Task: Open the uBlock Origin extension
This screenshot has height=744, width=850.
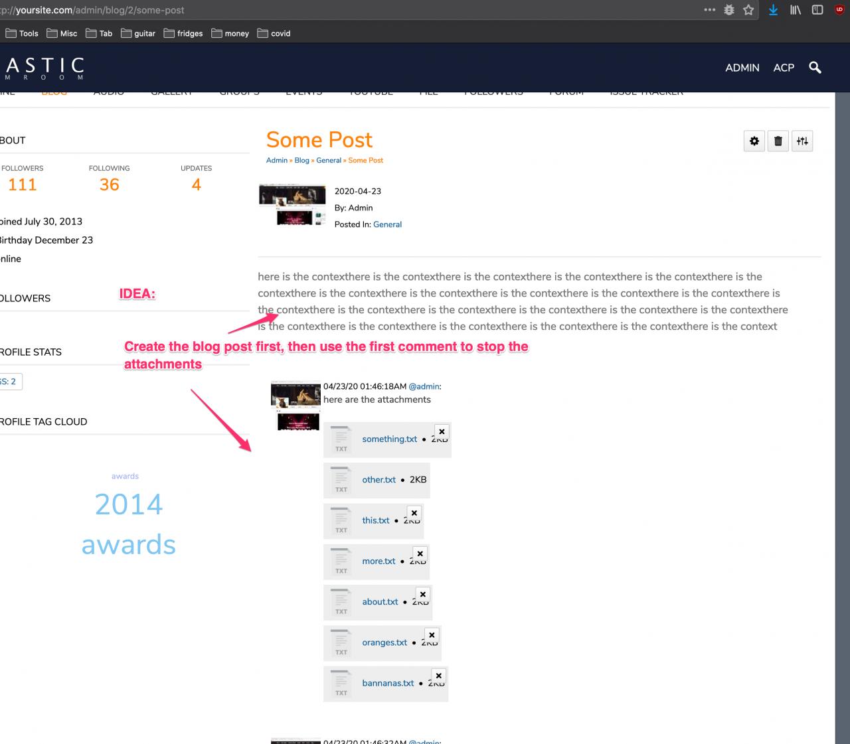Action: click(839, 10)
